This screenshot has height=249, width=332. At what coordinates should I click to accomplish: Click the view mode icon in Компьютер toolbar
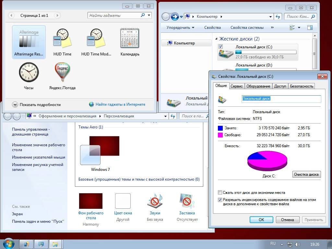292,28
